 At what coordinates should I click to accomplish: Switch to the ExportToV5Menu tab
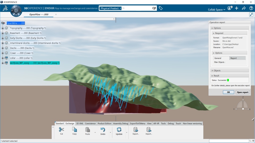[138, 124]
